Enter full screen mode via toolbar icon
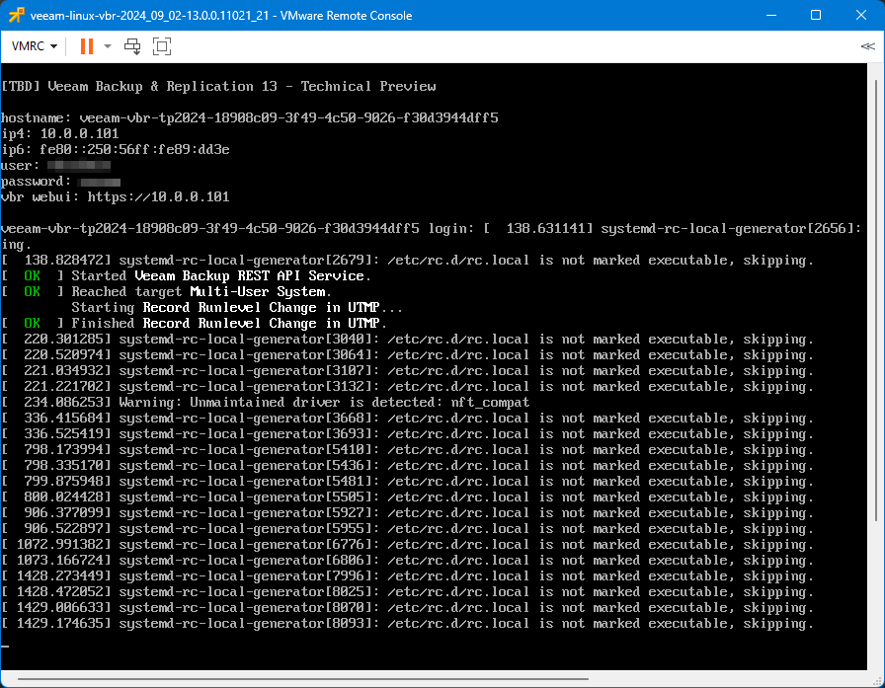The height and width of the screenshot is (688, 885). tap(162, 46)
